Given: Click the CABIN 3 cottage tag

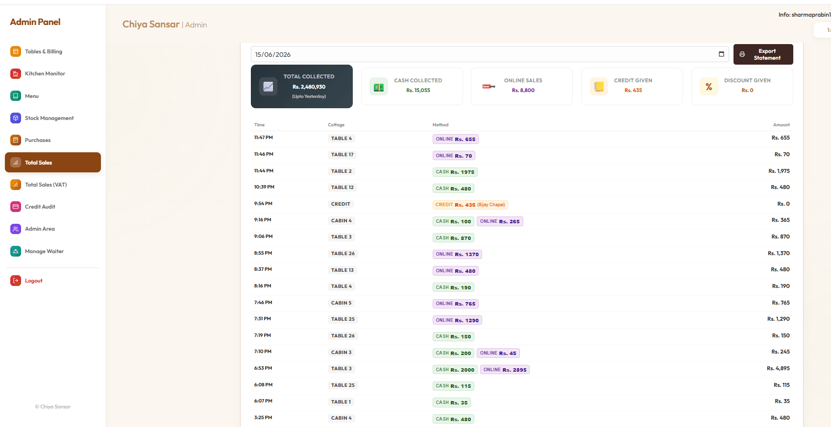Looking at the screenshot, I should [341, 353].
